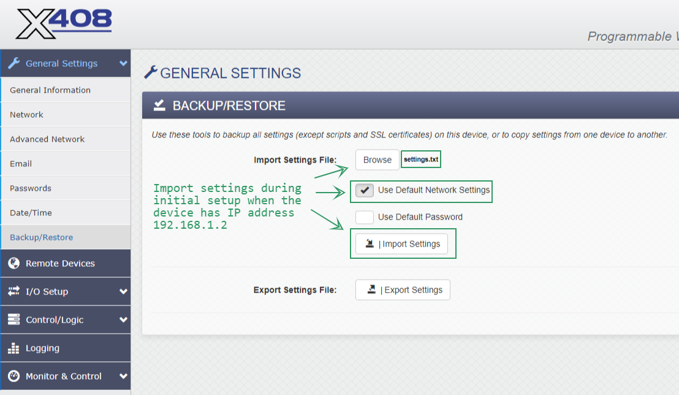Image resolution: width=679 pixels, height=395 pixels.
Task: Open the Advanced Network menu item
Action: (47, 139)
